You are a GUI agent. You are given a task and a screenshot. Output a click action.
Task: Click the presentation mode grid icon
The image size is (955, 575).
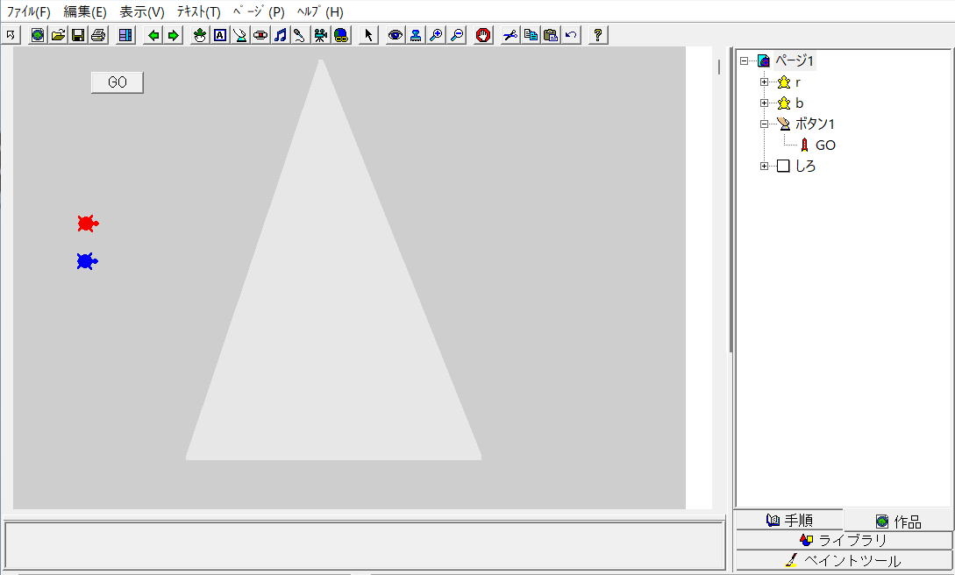click(x=125, y=35)
